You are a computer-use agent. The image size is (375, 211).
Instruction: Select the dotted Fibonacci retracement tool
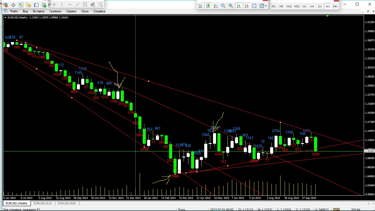pyautogui.click(x=100, y=4)
